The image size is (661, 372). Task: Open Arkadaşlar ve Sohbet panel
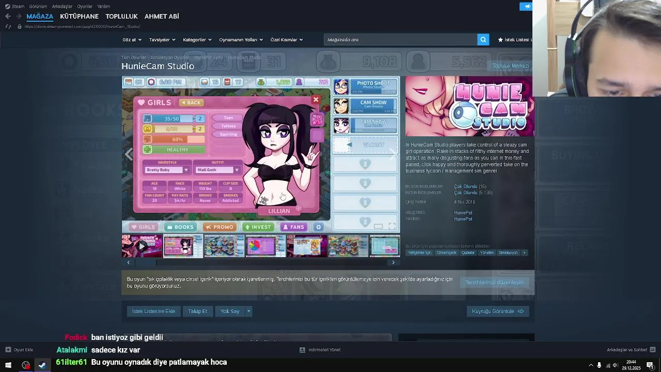pyautogui.click(x=631, y=350)
